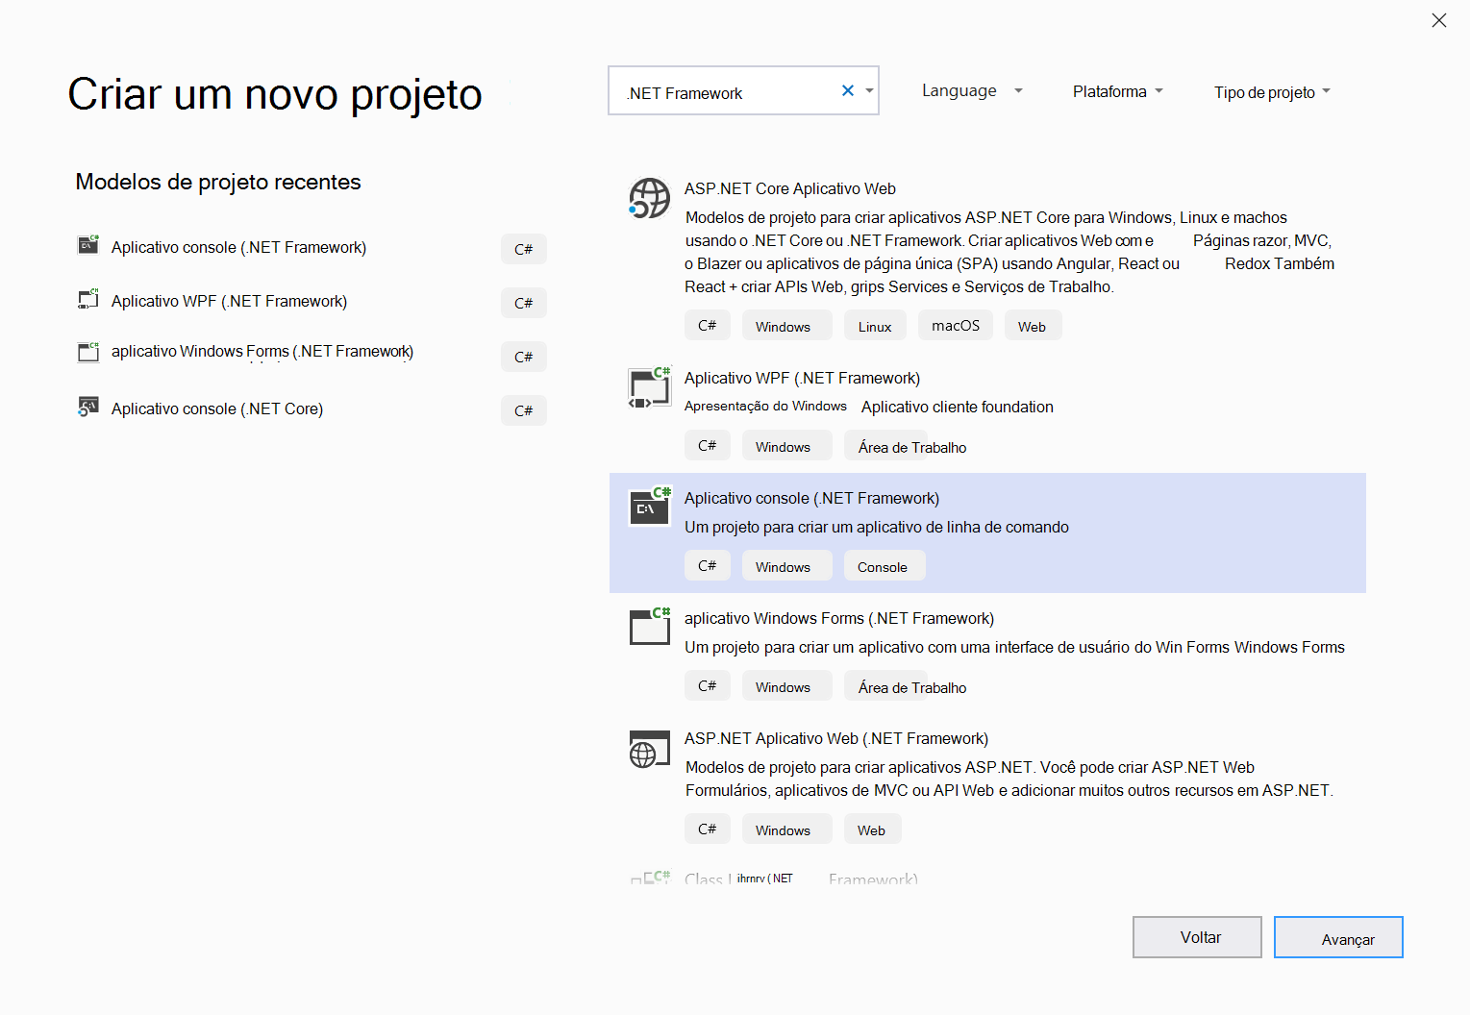Viewport: 1470px width, 1015px height.
Task: Close the new project dialog
Action: [1438, 20]
